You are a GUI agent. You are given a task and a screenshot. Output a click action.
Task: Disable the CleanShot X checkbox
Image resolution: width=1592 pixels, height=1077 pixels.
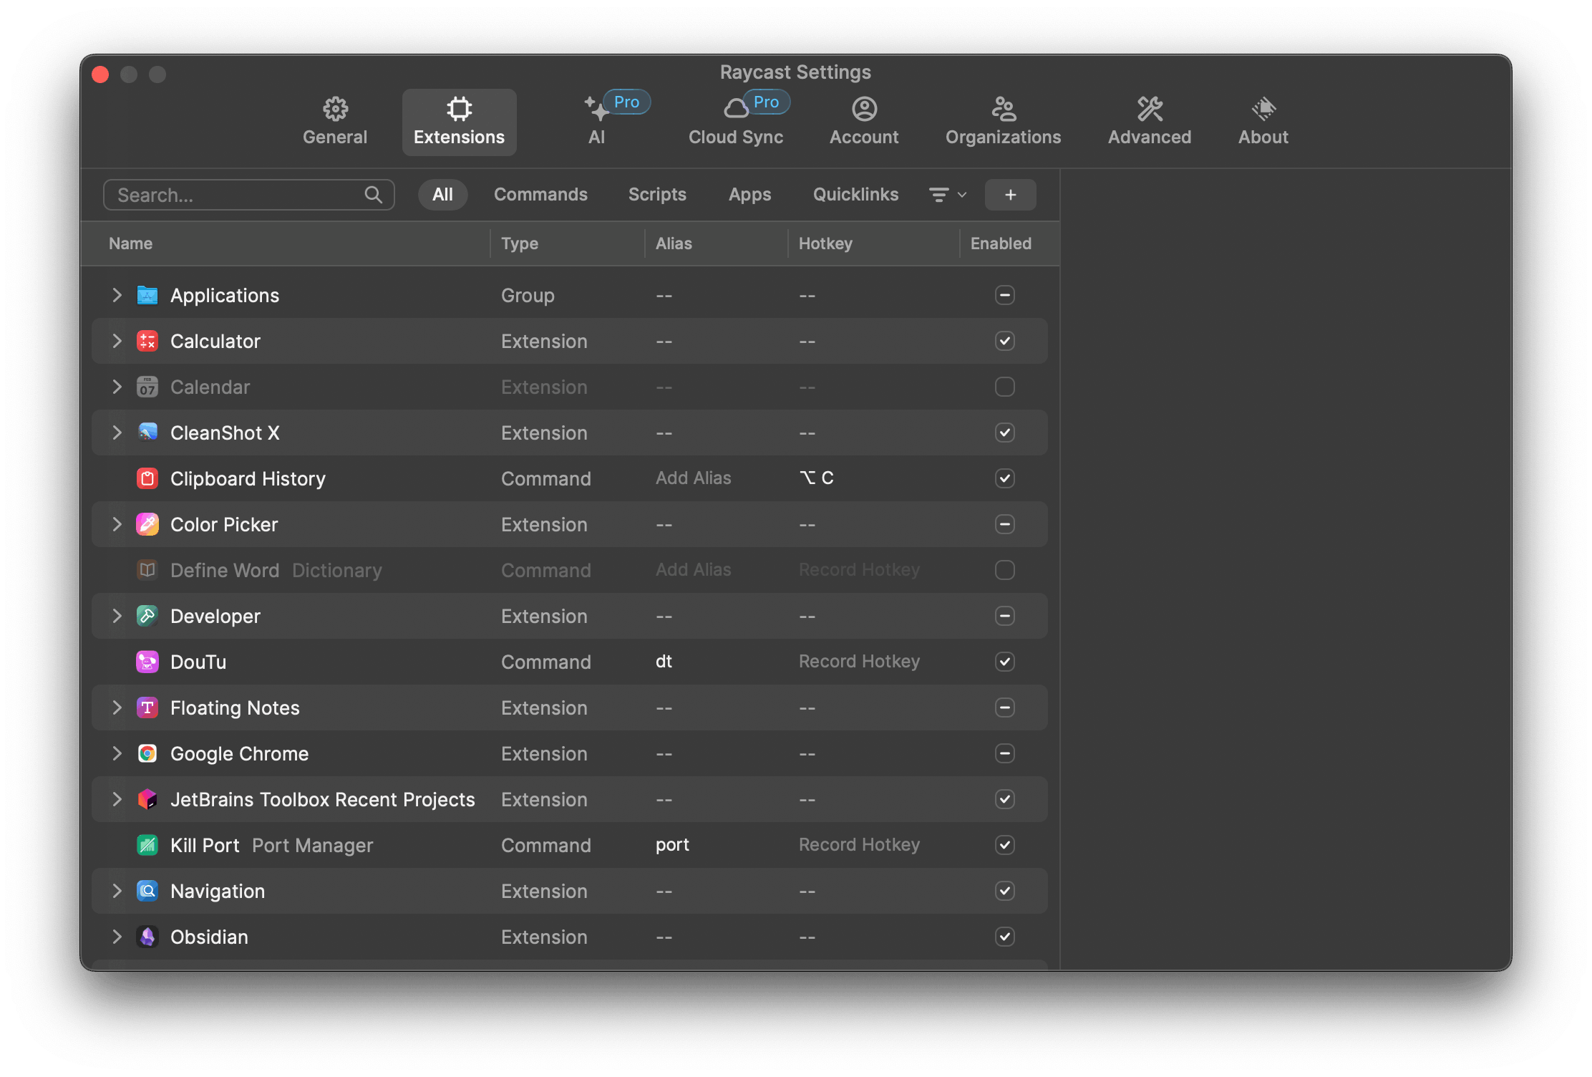1004,433
